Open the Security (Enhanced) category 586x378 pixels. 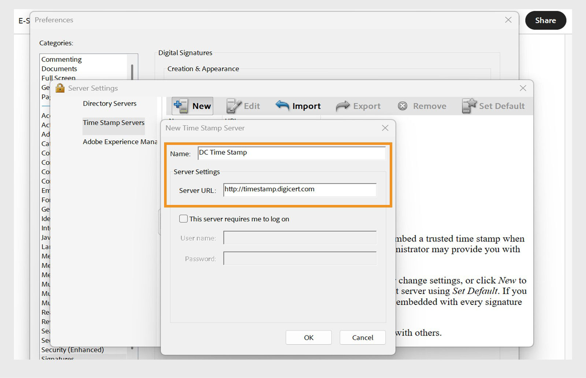click(x=72, y=349)
